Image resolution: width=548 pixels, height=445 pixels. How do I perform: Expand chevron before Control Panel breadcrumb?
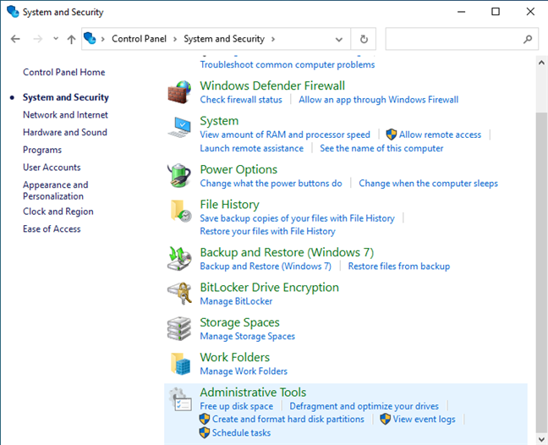[x=103, y=39]
